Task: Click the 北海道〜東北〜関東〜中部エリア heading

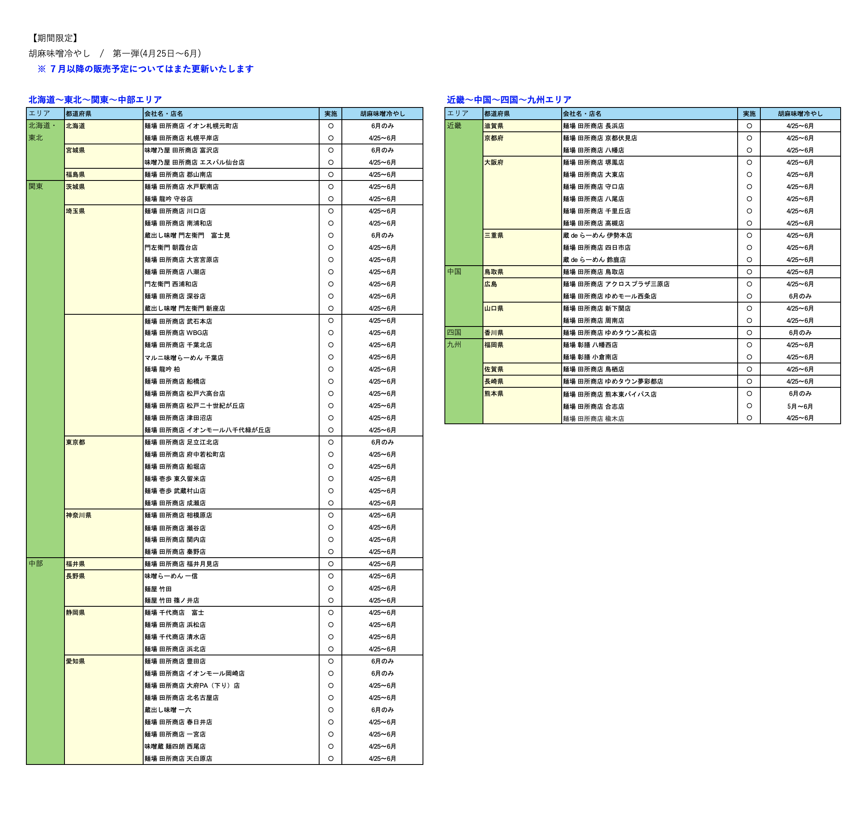Action: [95, 99]
